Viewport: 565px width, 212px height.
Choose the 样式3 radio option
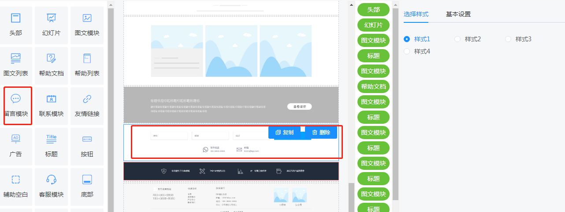pos(508,39)
